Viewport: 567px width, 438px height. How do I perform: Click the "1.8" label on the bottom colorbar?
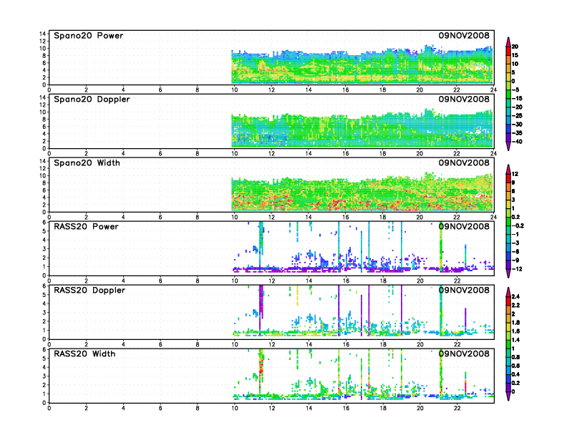coord(515,323)
